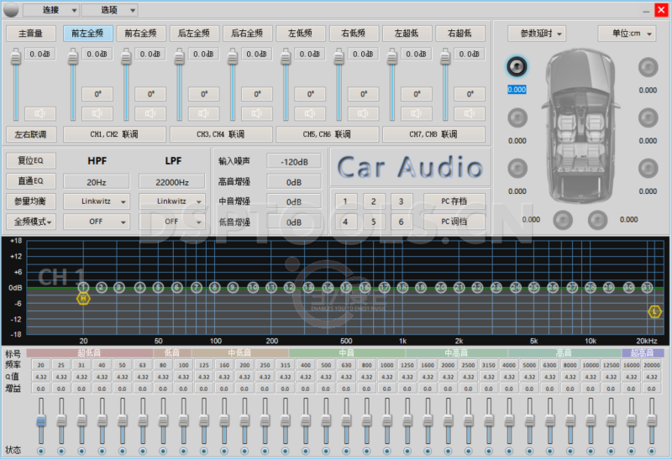Select the highlighted front-left speaker in car diagram
This screenshot has height=459, width=672.
click(516, 67)
